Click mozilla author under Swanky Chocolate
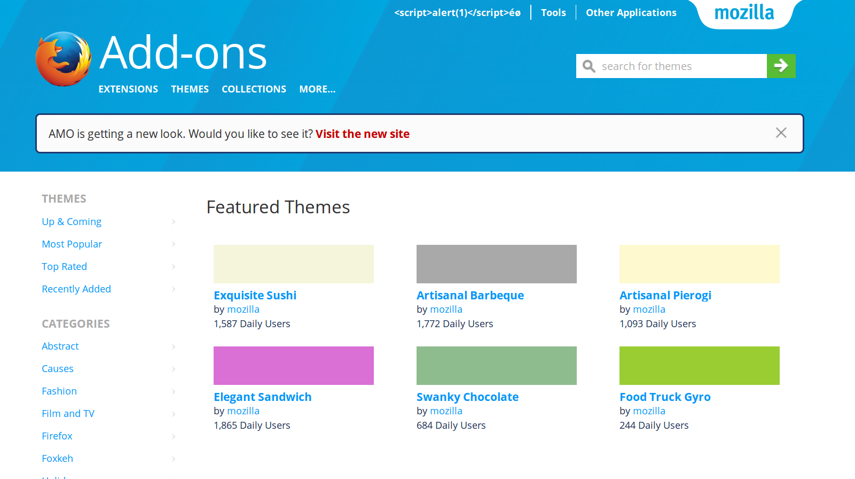Screen dimensions: 855x479 [446, 411]
